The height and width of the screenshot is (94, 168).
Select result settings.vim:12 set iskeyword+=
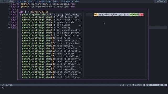52,43
